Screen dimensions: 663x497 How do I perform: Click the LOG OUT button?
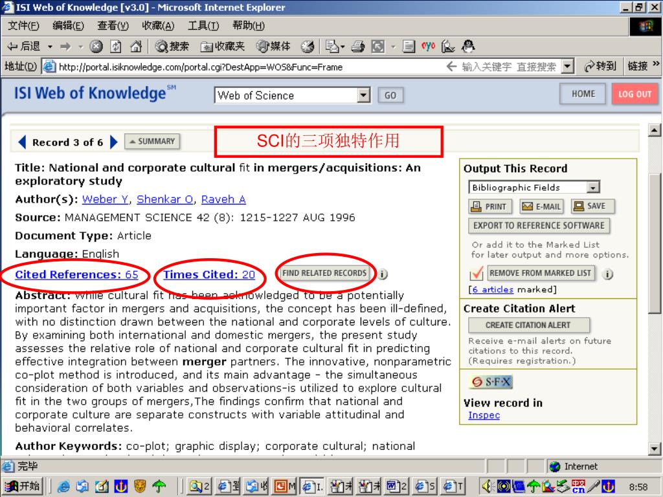635,94
